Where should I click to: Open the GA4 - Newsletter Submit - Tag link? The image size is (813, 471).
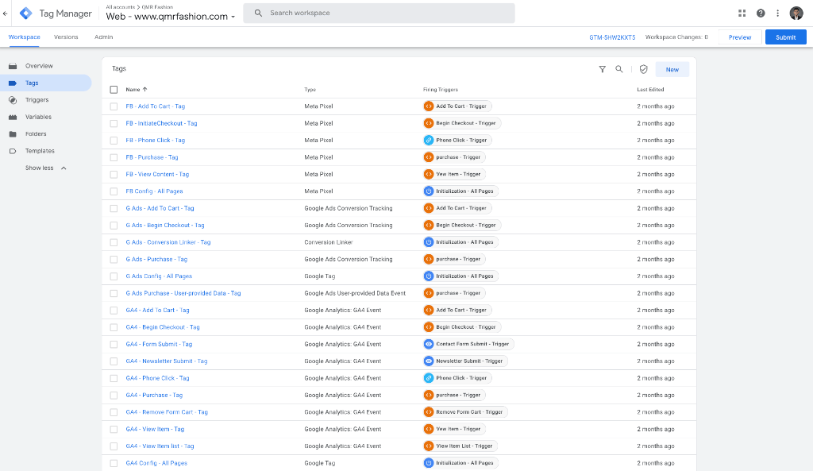[167, 361]
